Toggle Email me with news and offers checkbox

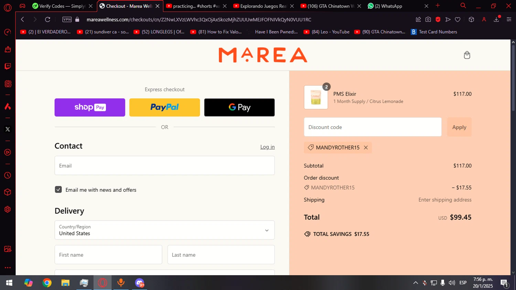pos(58,190)
